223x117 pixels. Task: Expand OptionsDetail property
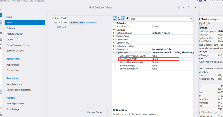[x=114, y=36]
